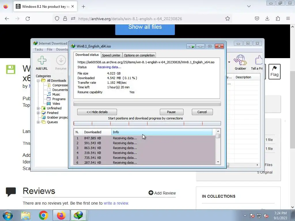Click the site permissions icon in address bar
This screenshot has height=221, width=295.
point(73,18)
